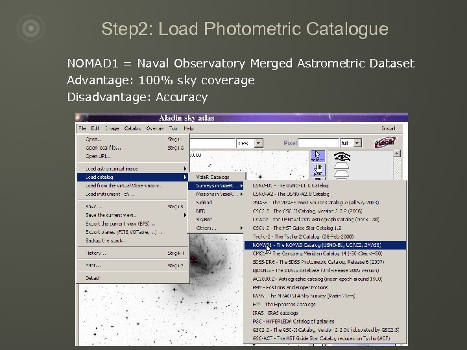Screen dimensions: 467x350
Task: Choose 'Export planes (FITS,VOTable,...)...'
Action: coord(133,232)
